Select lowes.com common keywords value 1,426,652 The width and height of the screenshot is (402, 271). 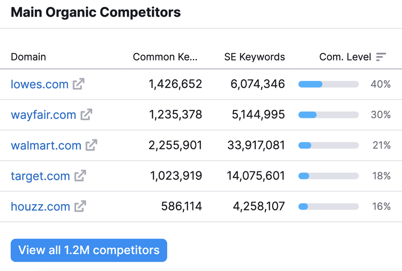pos(175,84)
